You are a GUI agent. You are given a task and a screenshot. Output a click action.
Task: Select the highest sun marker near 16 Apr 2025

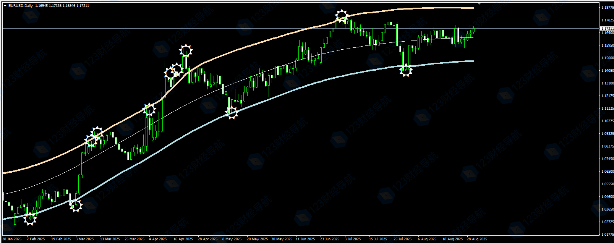click(x=186, y=50)
